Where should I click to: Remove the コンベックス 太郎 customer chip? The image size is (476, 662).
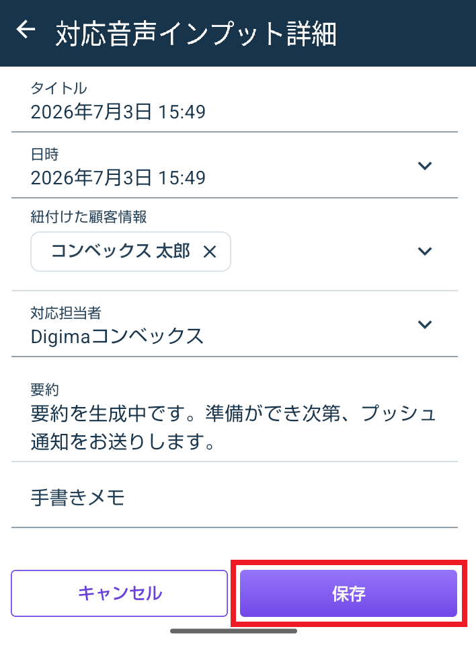(210, 252)
